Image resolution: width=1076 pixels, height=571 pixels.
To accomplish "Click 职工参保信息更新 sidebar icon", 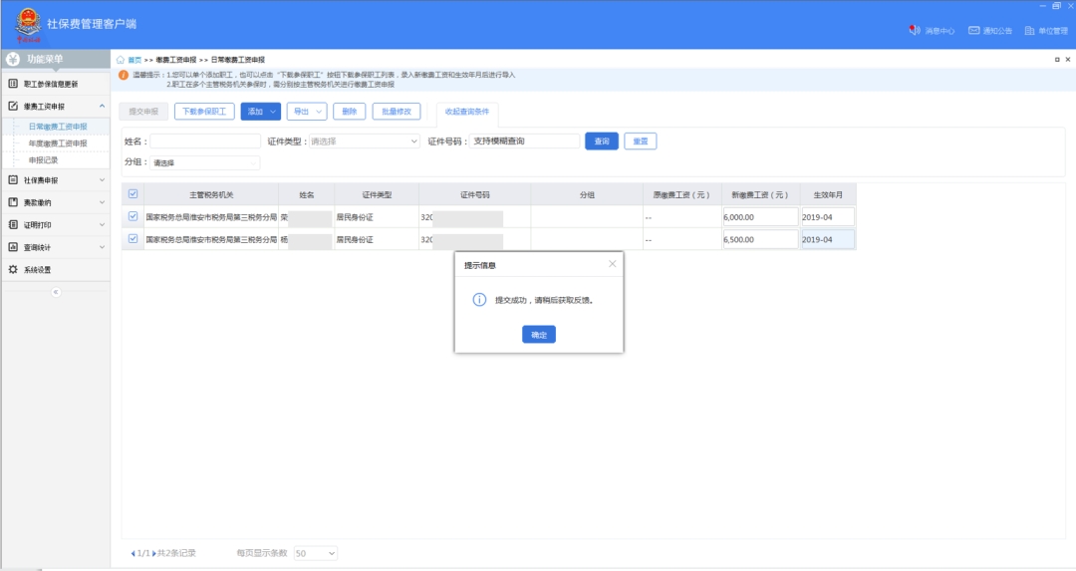I will [13, 84].
